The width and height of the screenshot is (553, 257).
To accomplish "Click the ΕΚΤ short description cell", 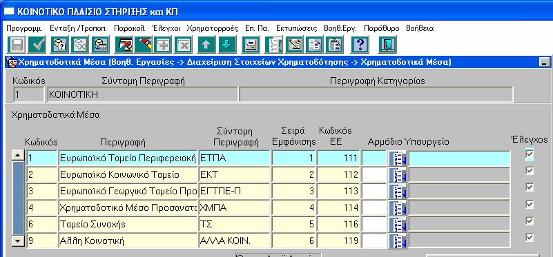I will pos(235,175).
